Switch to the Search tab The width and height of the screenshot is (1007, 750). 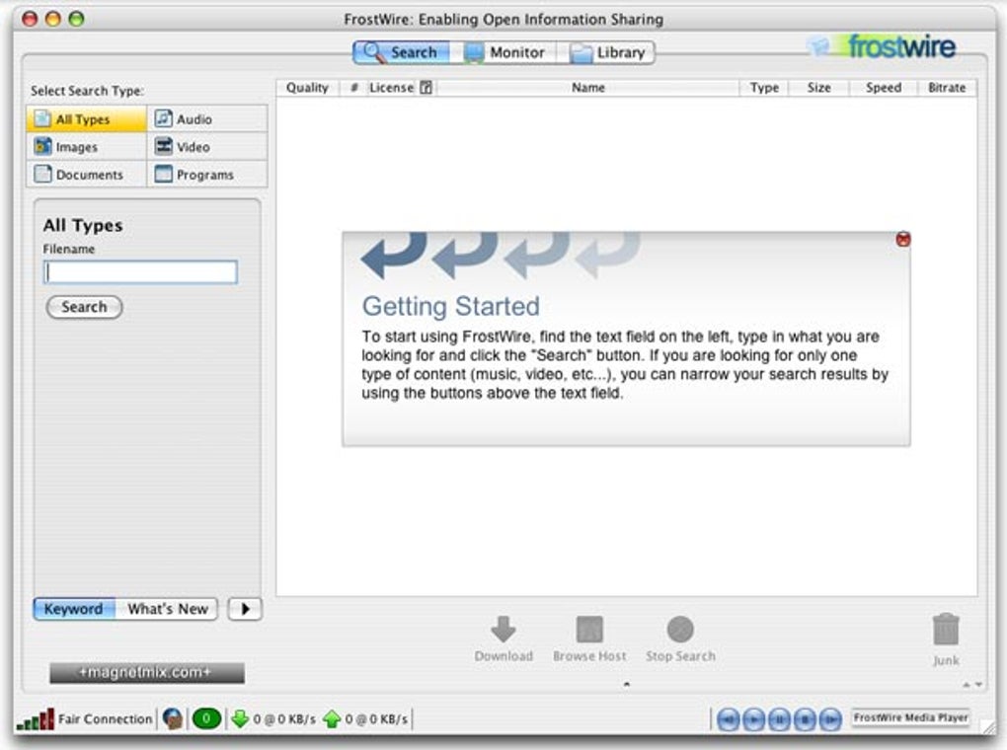coord(402,52)
